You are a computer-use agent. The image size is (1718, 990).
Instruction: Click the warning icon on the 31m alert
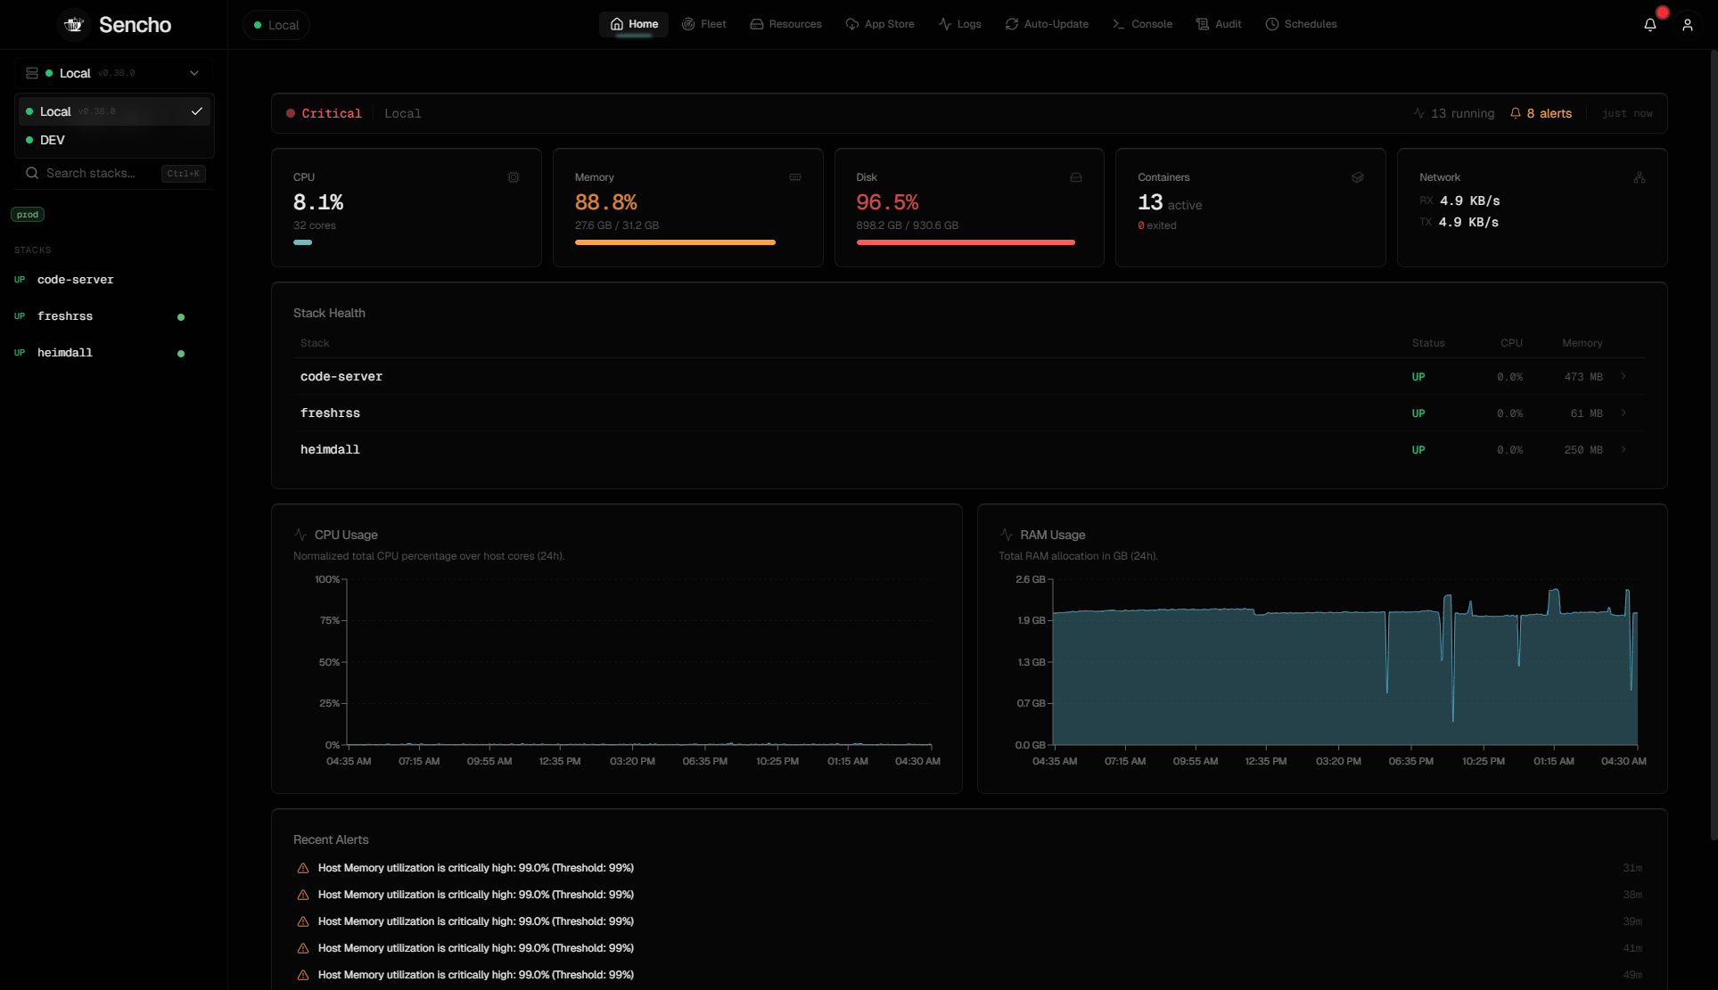click(x=303, y=868)
